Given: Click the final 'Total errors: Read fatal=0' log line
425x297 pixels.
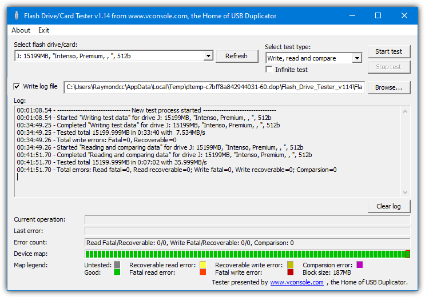Looking at the screenshot, I should coord(177,170).
